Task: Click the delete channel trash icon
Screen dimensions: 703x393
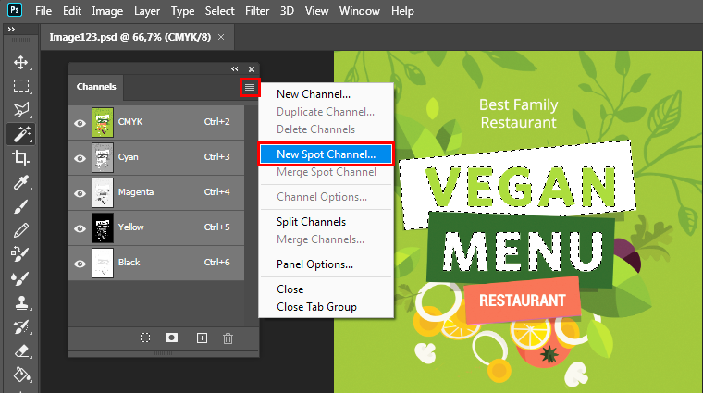Action: pos(228,338)
